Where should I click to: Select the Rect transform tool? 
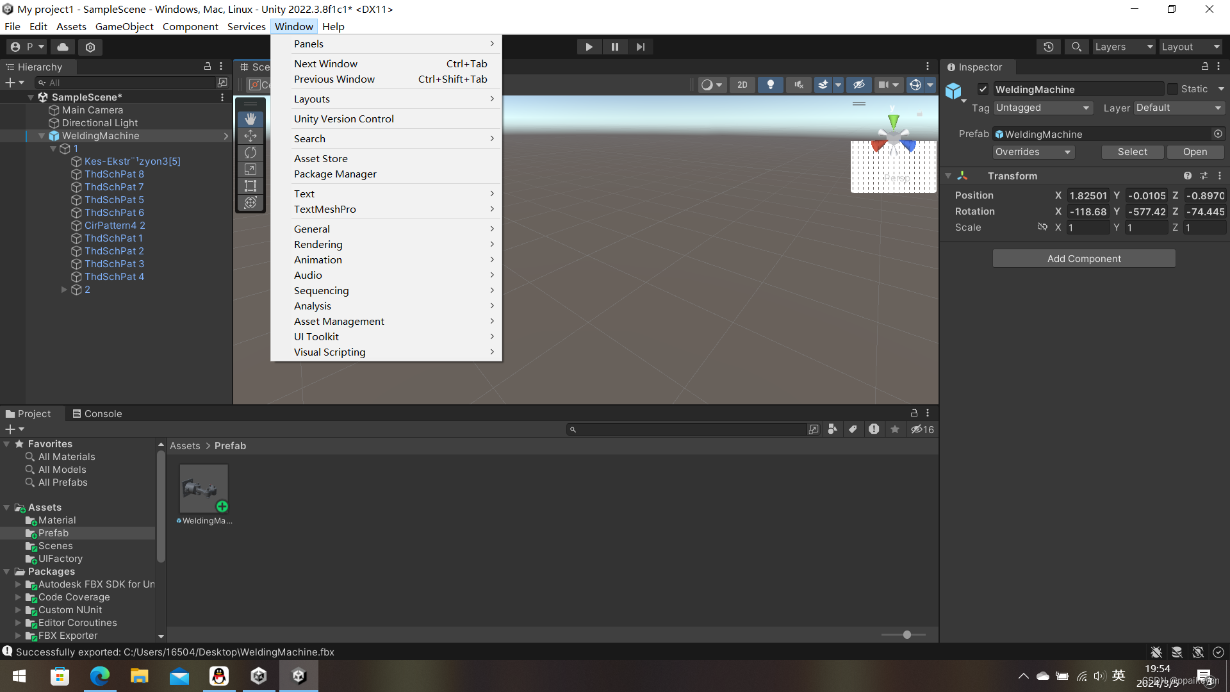[x=250, y=186]
